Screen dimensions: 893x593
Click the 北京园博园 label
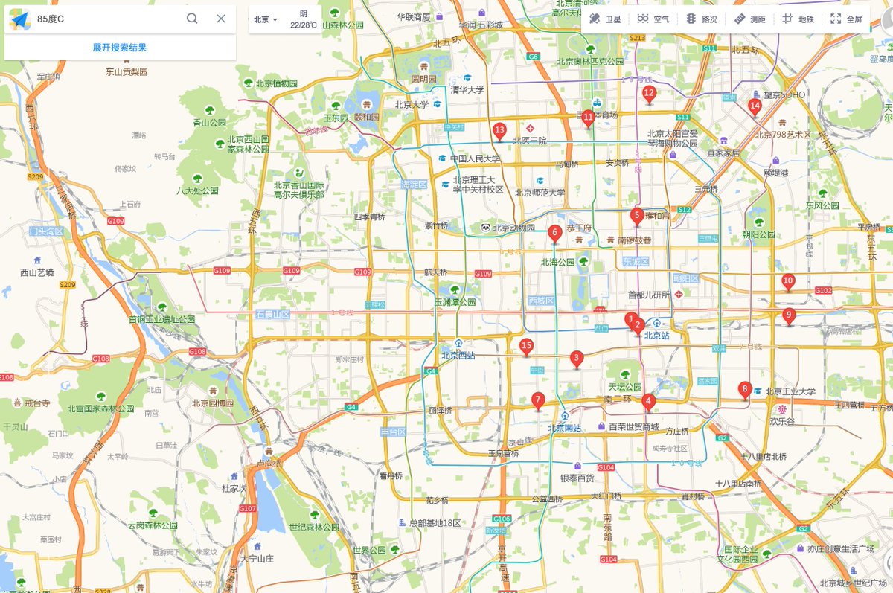point(214,403)
